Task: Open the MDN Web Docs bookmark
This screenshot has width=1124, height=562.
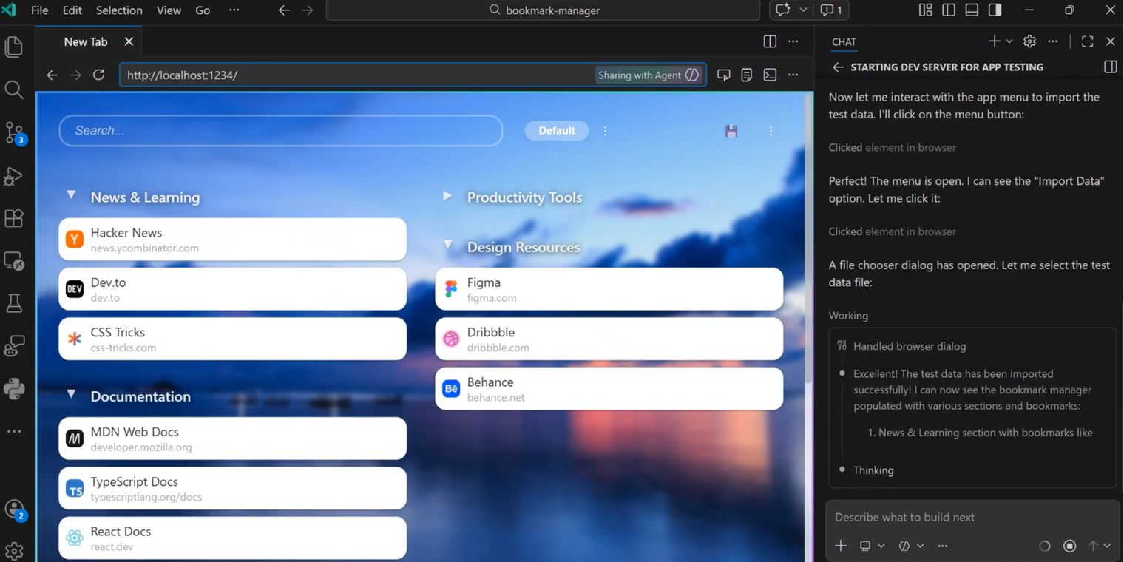Action: point(233,439)
